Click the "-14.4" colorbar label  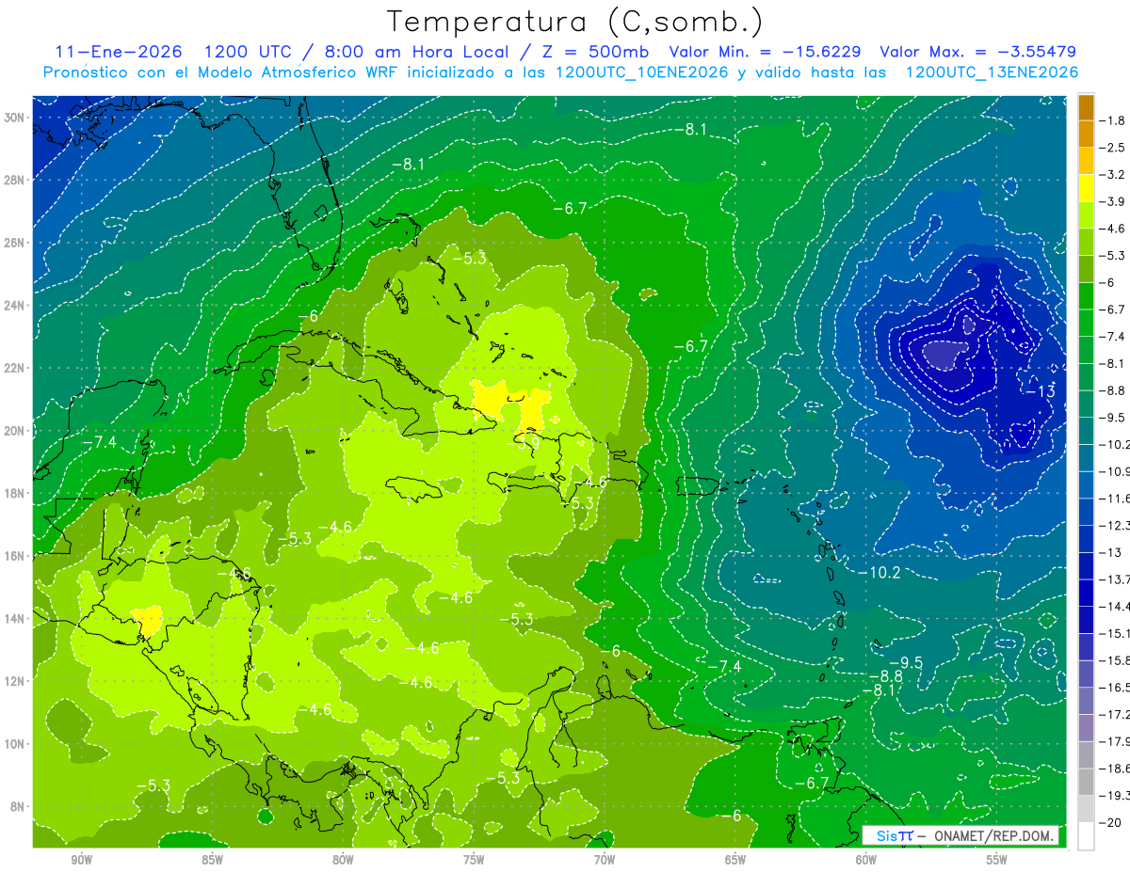(1116, 606)
